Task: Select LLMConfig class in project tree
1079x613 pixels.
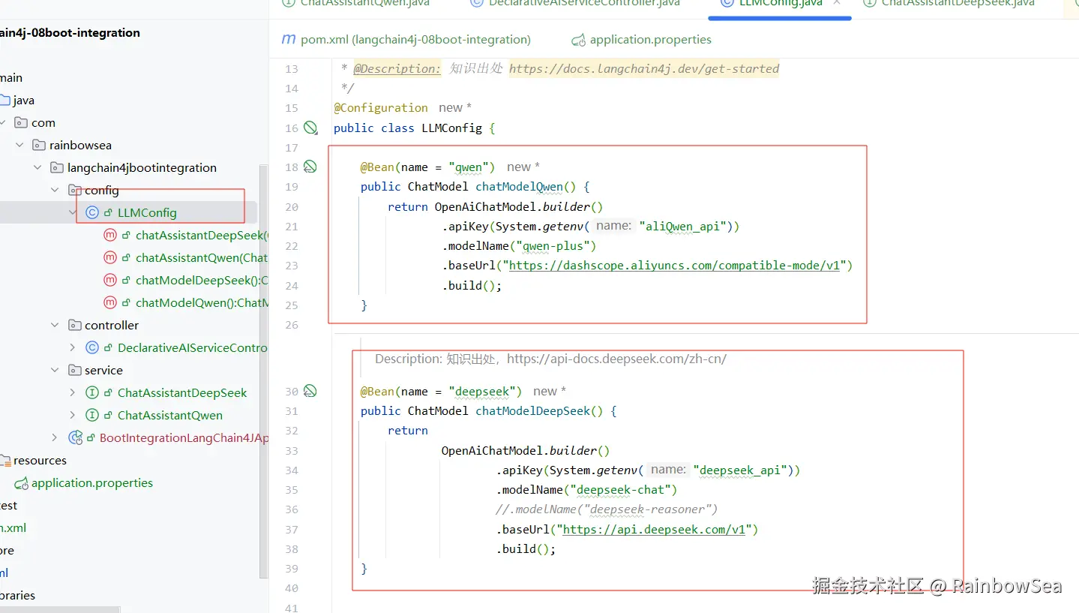Action: 147,212
